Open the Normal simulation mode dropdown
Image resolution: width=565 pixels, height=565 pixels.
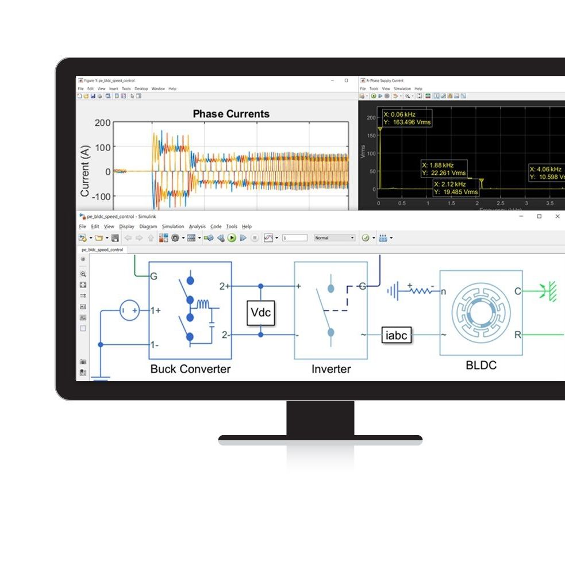click(x=335, y=237)
